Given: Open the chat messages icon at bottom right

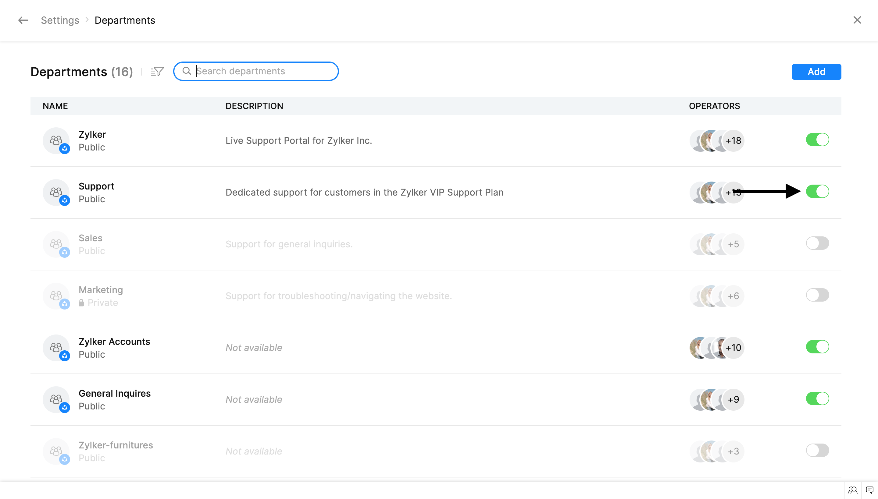Looking at the screenshot, I should pyautogui.click(x=869, y=490).
